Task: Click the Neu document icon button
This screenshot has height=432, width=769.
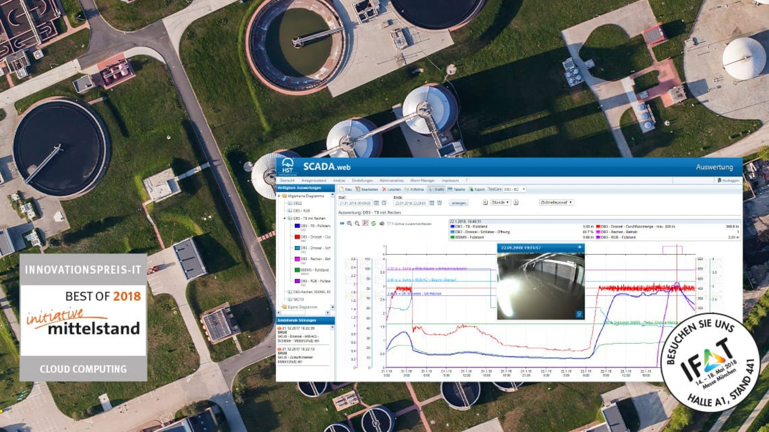Action: [346, 189]
